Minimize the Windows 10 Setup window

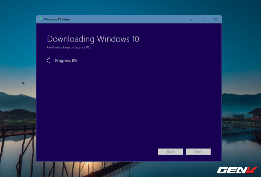tap(191, 19)
